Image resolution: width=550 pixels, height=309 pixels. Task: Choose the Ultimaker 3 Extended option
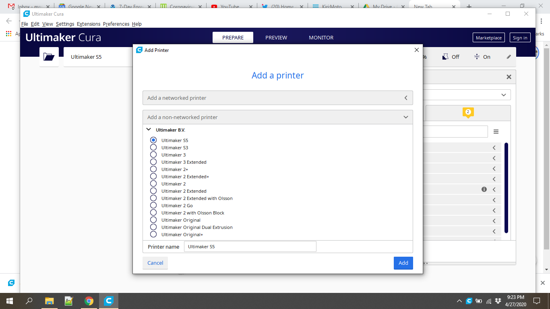[153, 162]
